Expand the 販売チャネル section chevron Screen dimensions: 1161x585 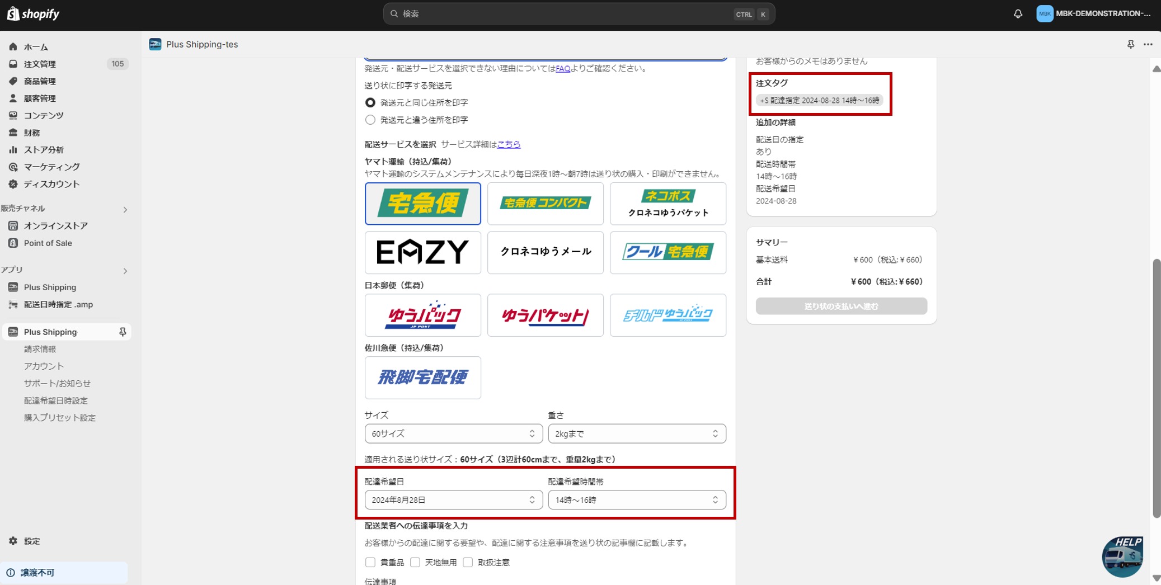(125, 210)
